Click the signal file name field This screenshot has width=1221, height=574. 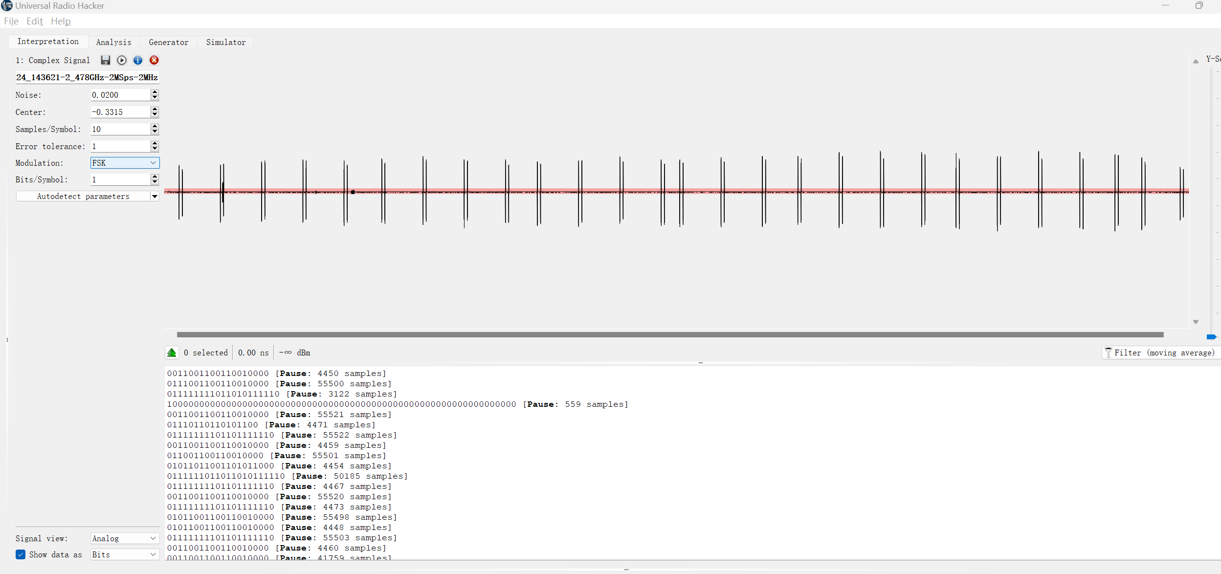(x=87, y=77)
